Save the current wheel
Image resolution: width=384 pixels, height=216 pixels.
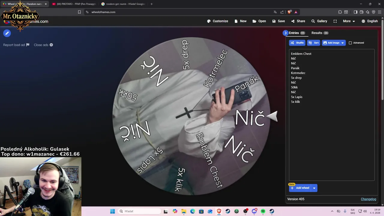(x=278, y=21)
